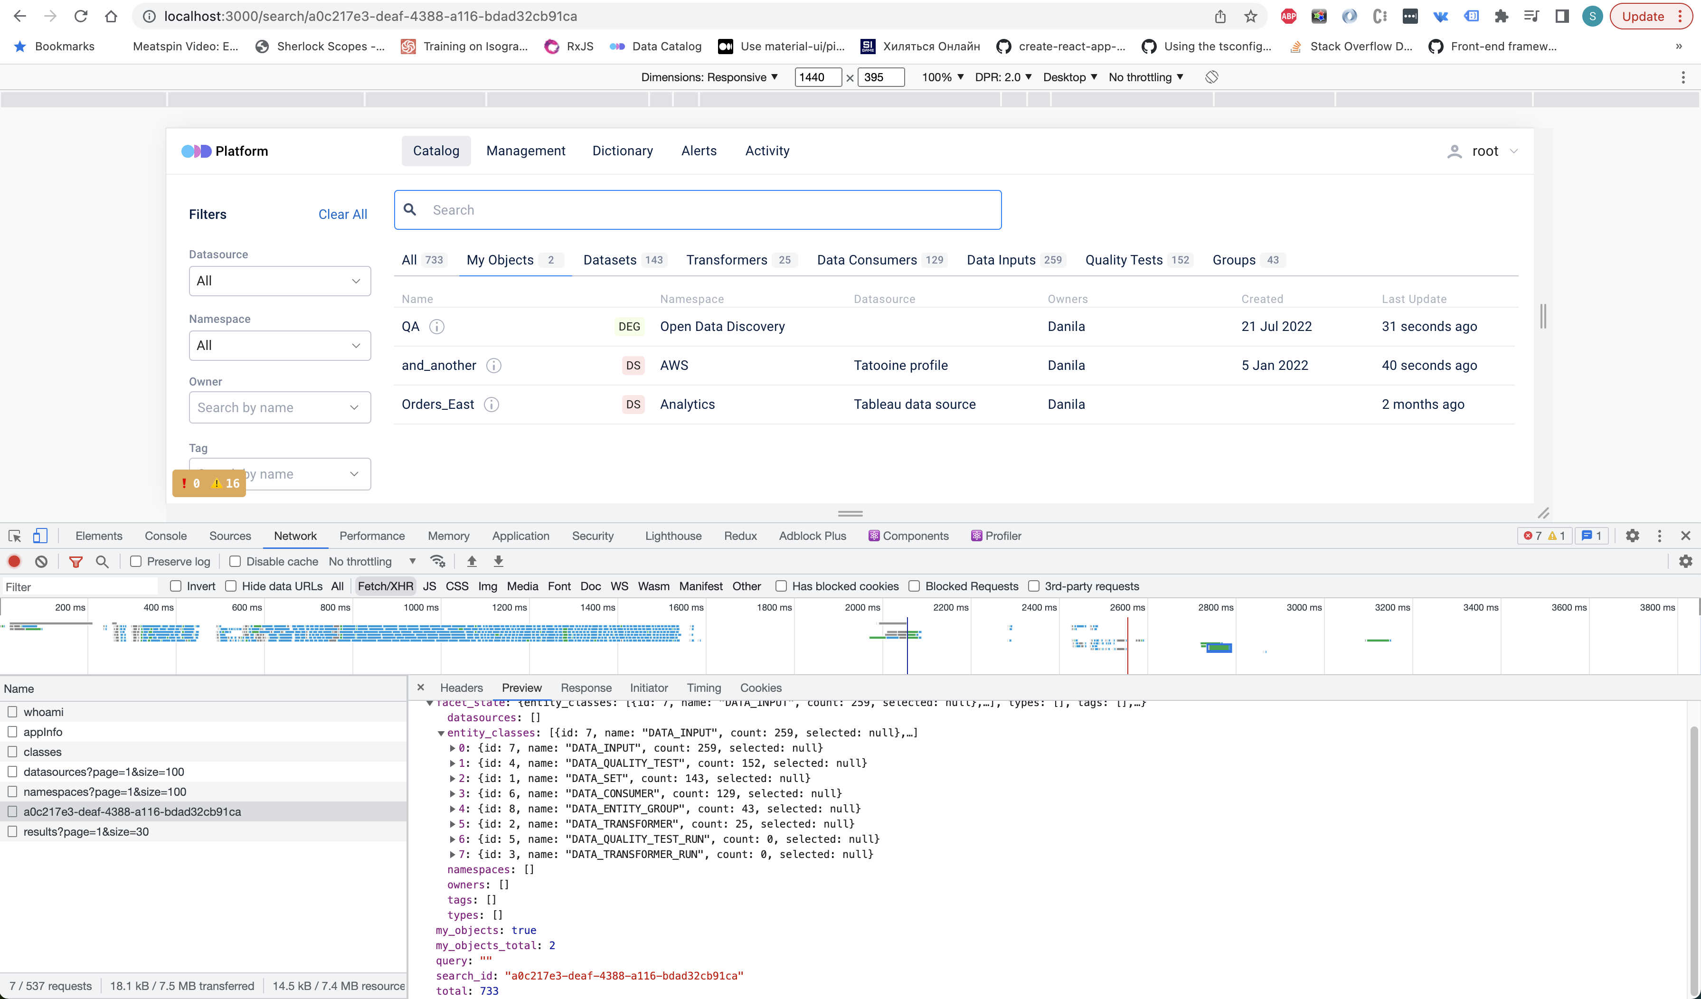Viewport: 1701px width, 999px height.
Task: Click export HAR download icon
Action: tap(498, 561)
